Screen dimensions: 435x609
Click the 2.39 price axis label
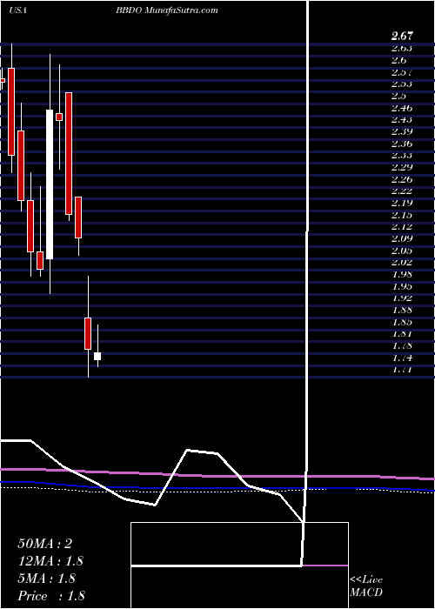402,131
